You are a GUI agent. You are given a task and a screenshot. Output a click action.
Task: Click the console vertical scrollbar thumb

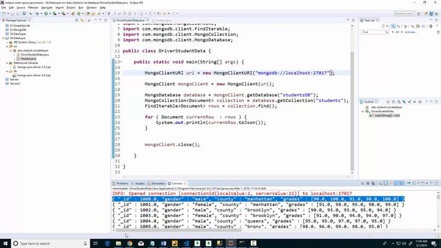point(438,196)
